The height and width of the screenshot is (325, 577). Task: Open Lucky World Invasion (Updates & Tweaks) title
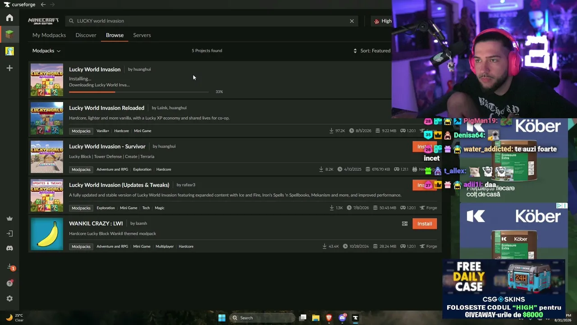(x=119, y=185)
